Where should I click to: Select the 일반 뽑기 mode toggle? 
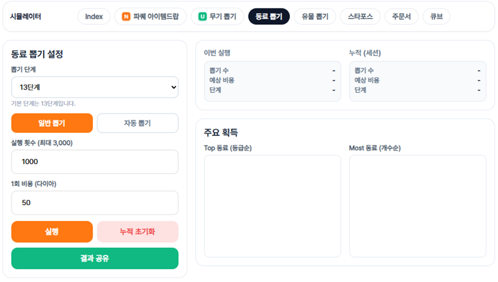pos(52,123)
